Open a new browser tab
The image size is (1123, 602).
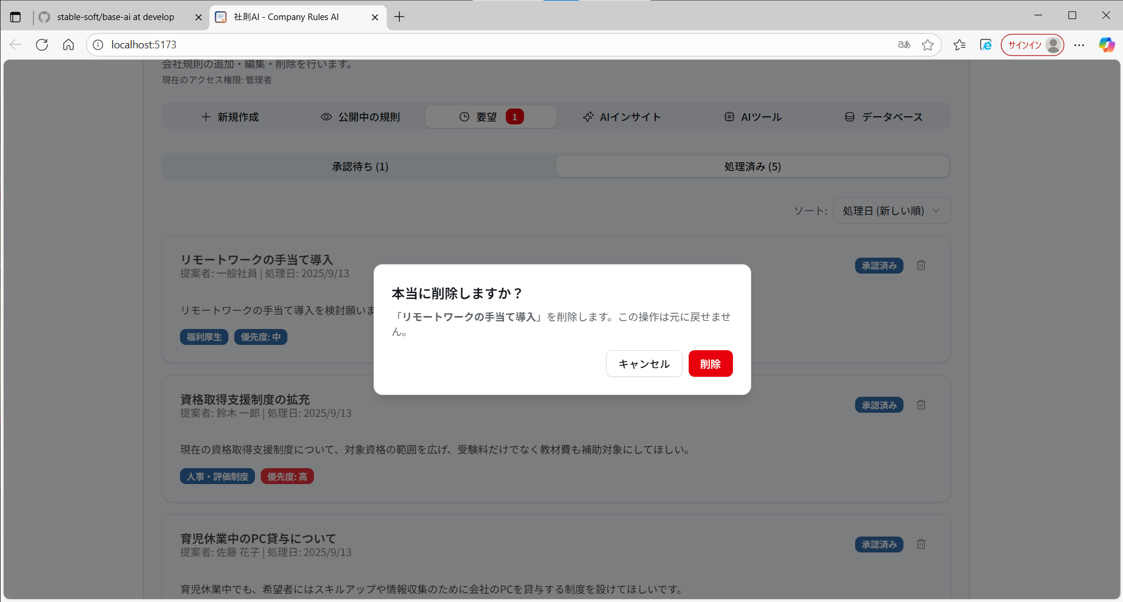click(x=400, y=17)
